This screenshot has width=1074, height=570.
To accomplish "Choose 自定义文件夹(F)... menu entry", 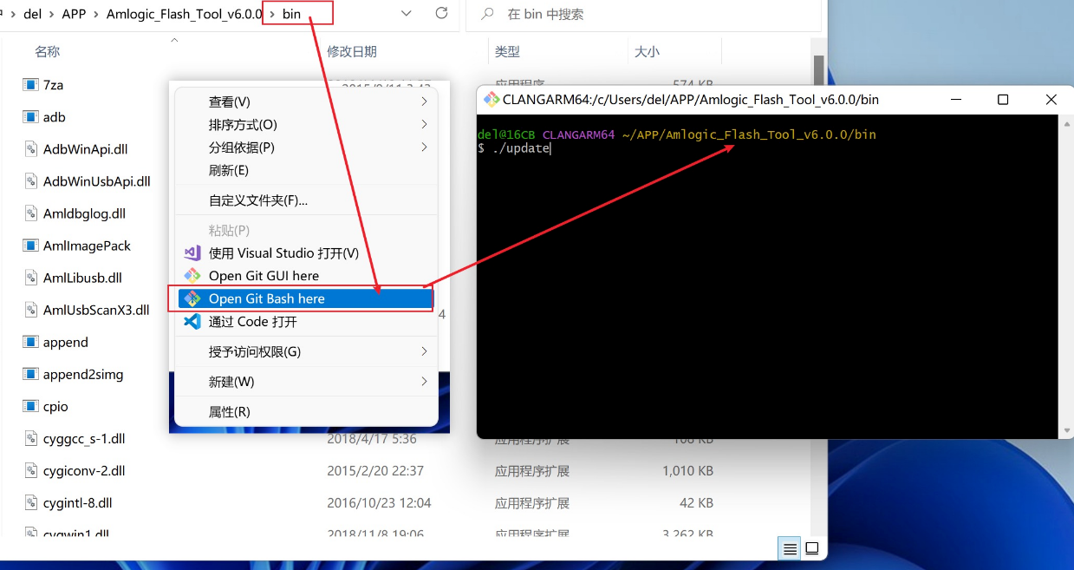I will coord(305,200).
